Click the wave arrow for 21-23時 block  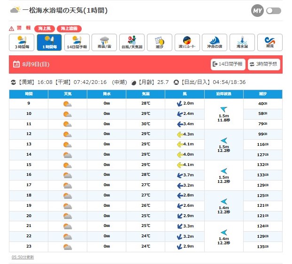[224, 233]
